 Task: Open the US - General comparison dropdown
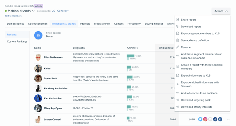60,11
